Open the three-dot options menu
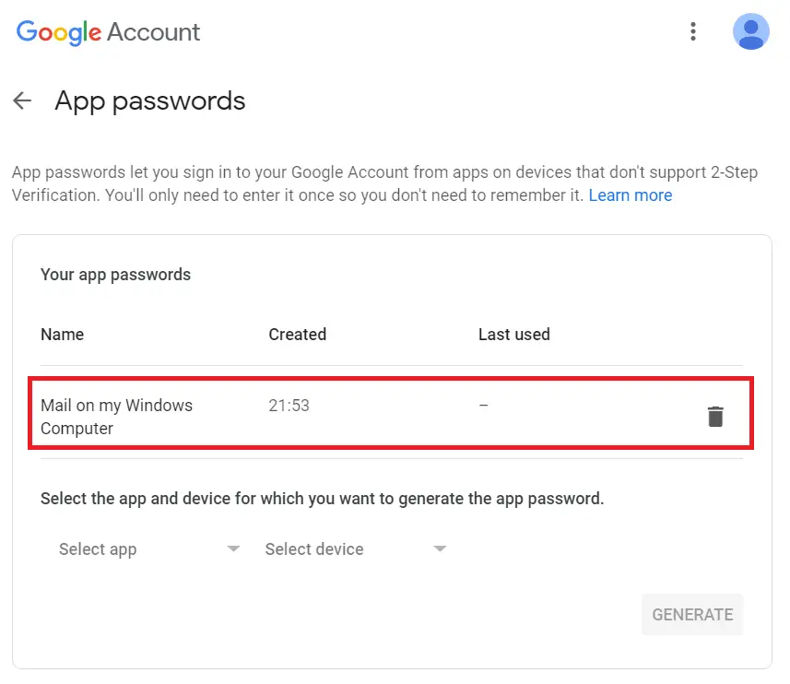This screenshot has height=684, width=790. (693, 31)
